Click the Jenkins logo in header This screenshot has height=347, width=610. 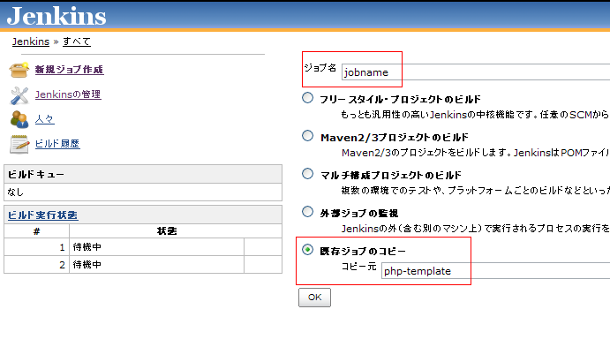point(56,17)
